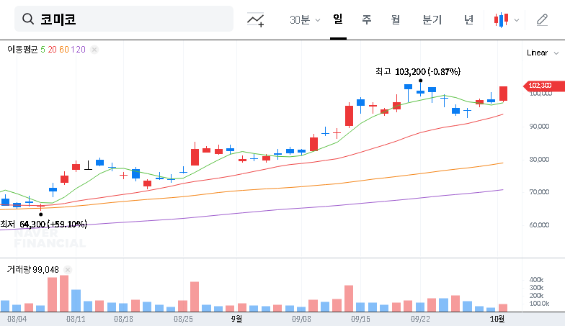Switch to the 년 (yearly) tab
This screenshot has width=565, height=326.
[x=468, y=19]
